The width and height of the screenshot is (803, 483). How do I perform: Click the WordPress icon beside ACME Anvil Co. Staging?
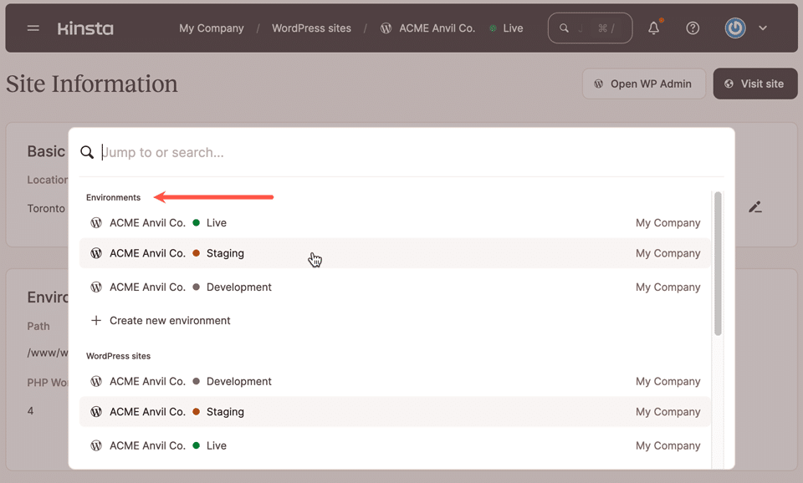96,253
